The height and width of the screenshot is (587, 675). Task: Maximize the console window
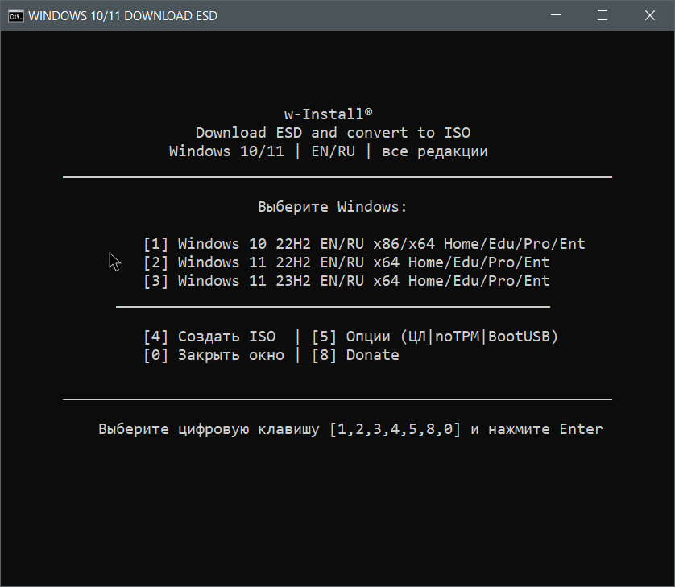[x=602, y=15]
